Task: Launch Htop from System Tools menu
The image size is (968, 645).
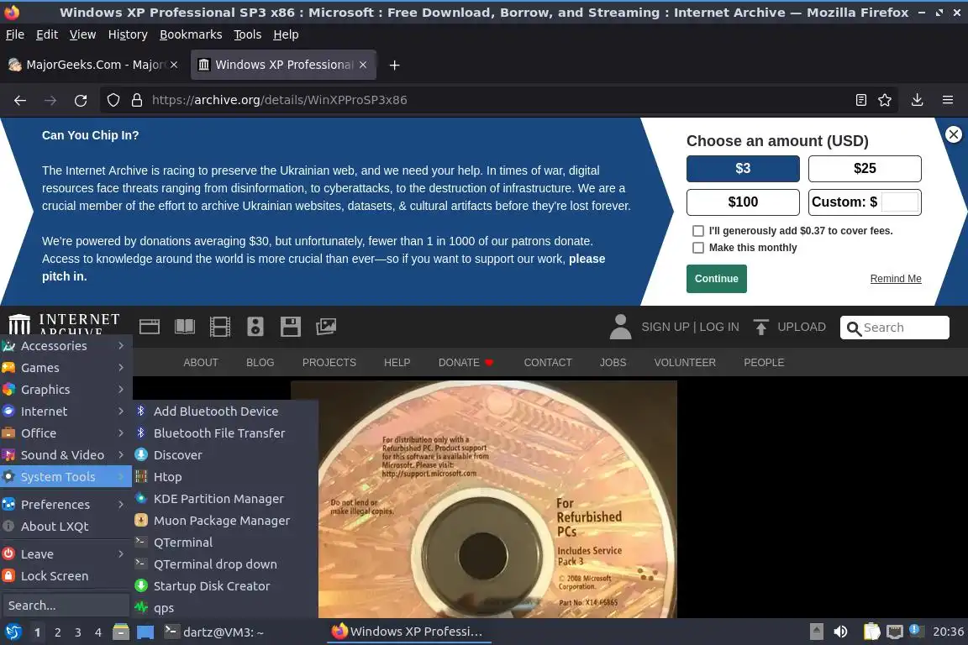Action: point(224,476)
